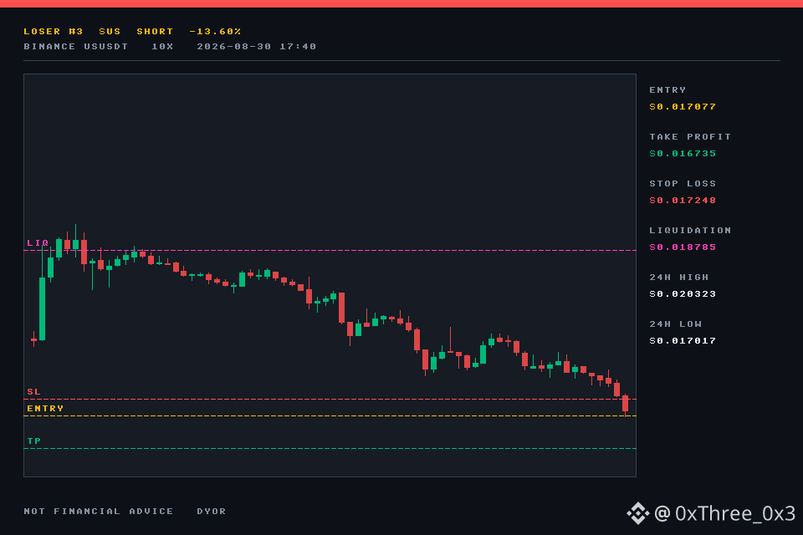Click the TP line label on chart

[x=33, y=441]
